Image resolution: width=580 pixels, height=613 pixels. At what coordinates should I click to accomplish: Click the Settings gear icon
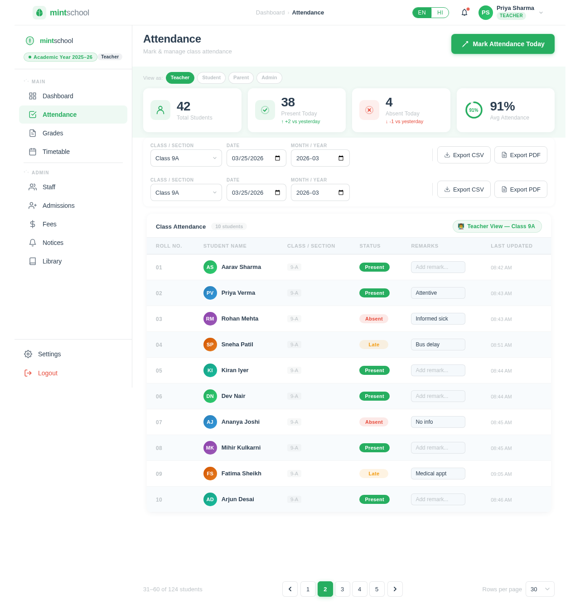(x=28, y=354)
